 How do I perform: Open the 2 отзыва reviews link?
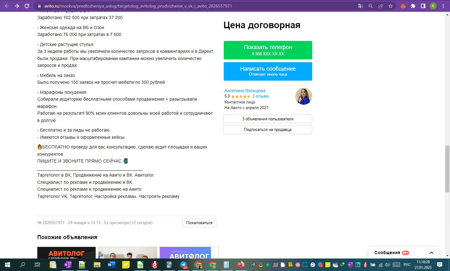click(260, 96)
